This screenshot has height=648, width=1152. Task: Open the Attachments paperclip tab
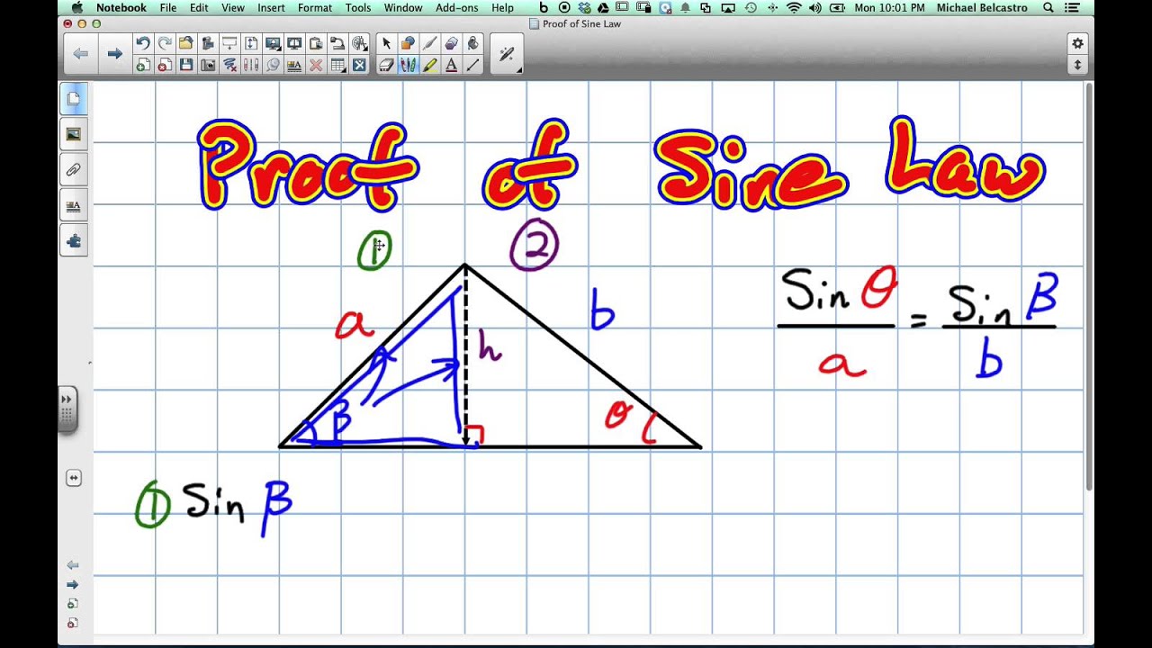74,169
